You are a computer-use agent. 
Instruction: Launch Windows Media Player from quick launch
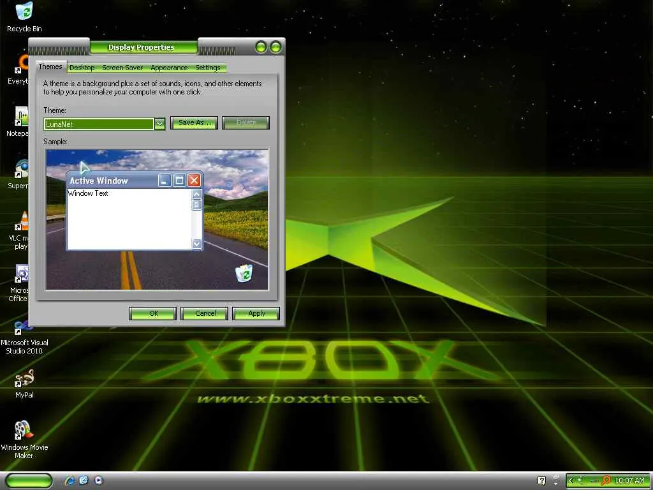coord(98,480)
